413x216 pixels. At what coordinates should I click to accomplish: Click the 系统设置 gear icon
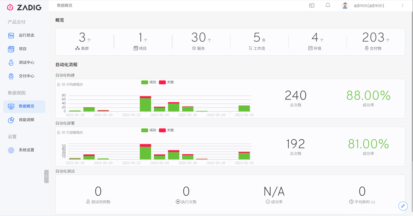[11, 150]
